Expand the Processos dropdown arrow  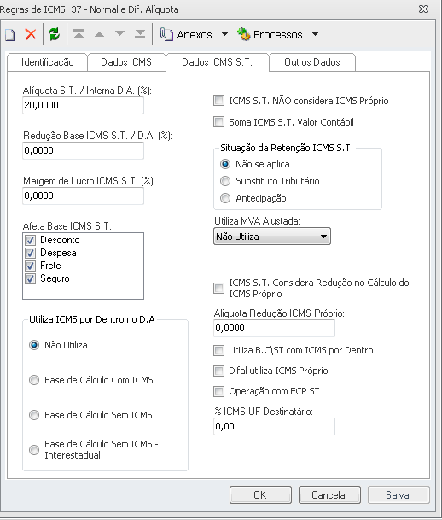(x=316, y=34)
